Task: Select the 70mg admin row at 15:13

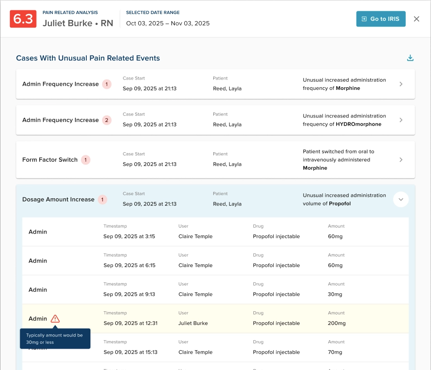Action: 215,347
